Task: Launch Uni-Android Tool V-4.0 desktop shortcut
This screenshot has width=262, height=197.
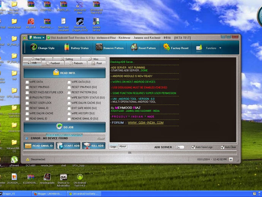Action: [x=80, y=180]
